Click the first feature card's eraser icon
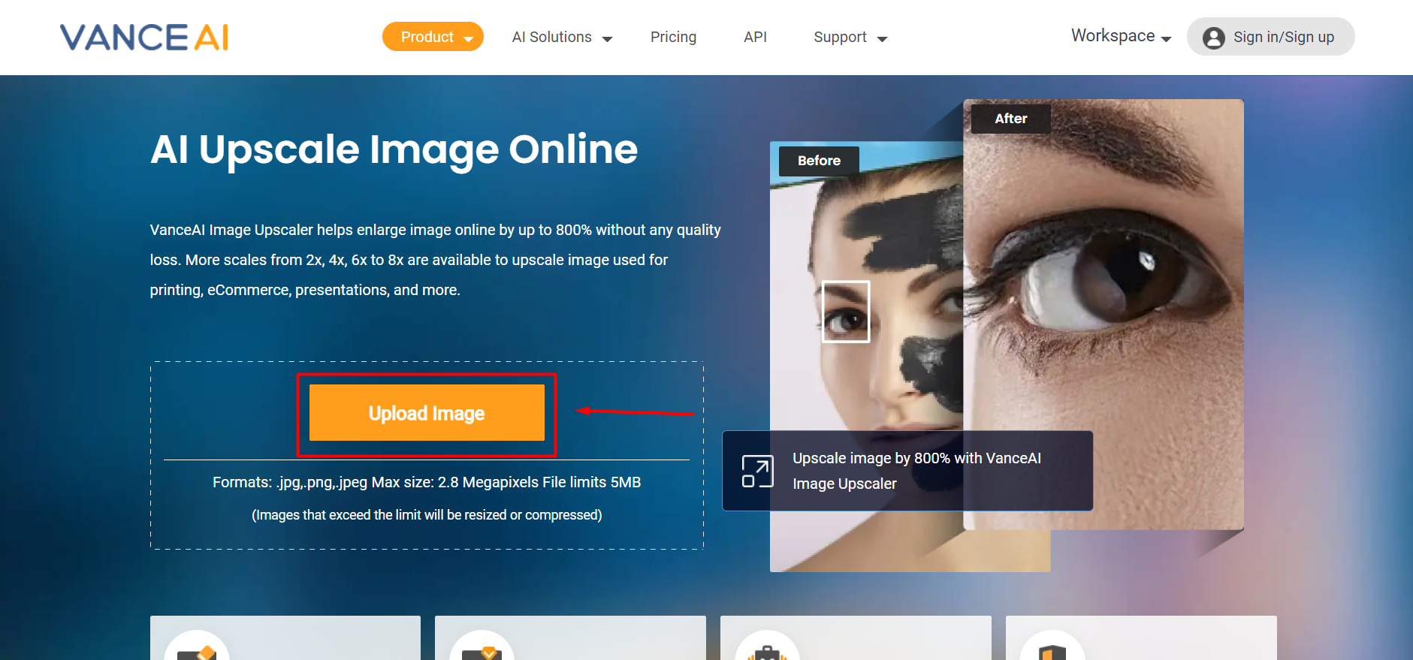 pyautogui.click(x=197, y=652)
